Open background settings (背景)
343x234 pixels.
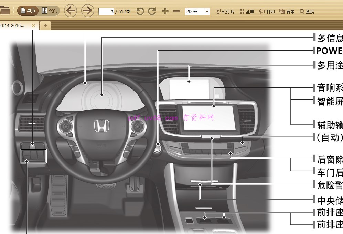pyautogui.click(x=287, y=11)
